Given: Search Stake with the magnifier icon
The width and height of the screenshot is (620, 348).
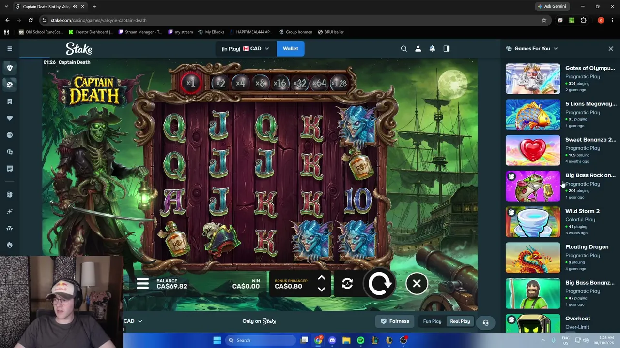Looking at the screenshot, I should (x=404, y=48).
